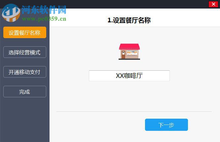Screen dimensions: 220x142
Task: Click the restaurant shop icon
Action: point(129,52)
